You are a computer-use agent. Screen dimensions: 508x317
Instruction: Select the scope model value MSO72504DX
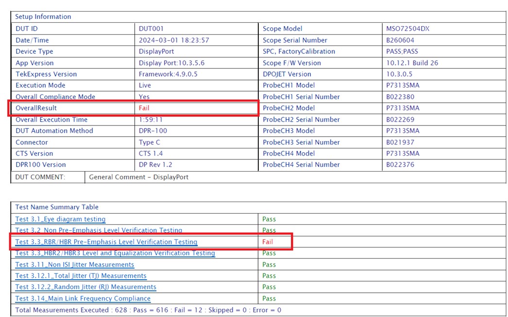(407, 29)
